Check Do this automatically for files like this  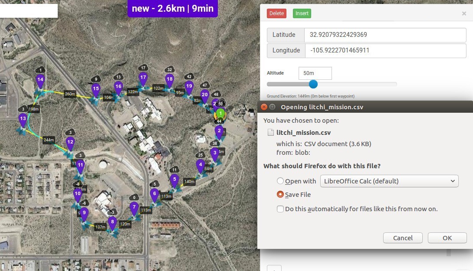[280, 209]
